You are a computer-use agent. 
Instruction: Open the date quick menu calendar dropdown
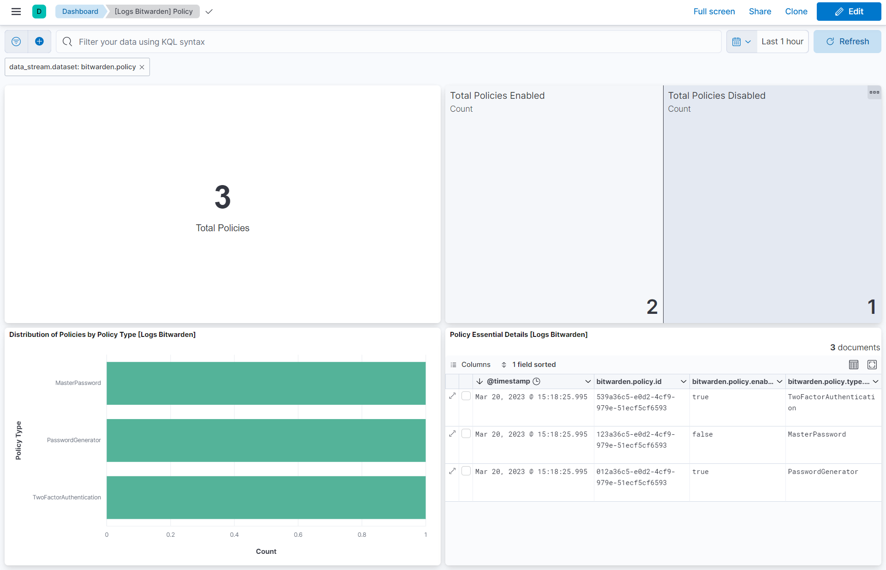741,42
